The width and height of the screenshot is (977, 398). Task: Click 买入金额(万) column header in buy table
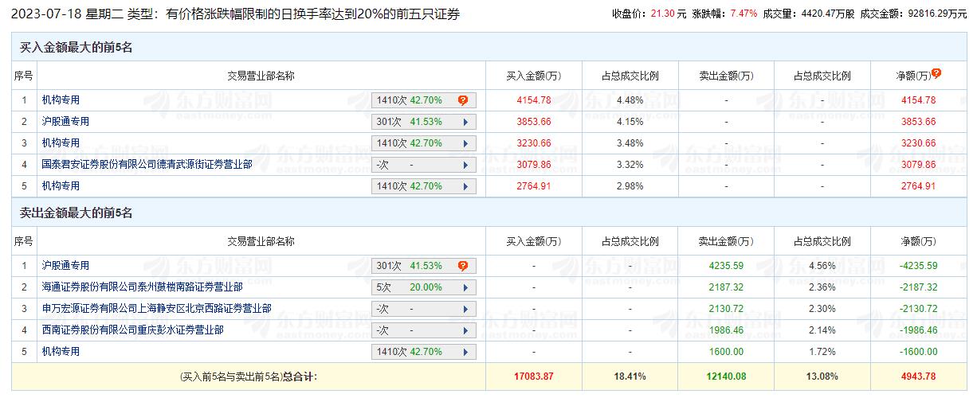point(533,76)
